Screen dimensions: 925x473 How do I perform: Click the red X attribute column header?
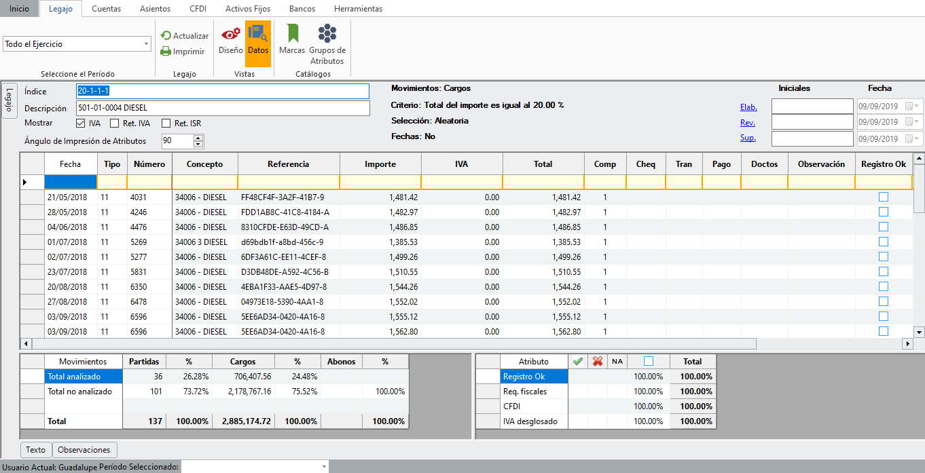pyautogui.click(x=598, y=362)
